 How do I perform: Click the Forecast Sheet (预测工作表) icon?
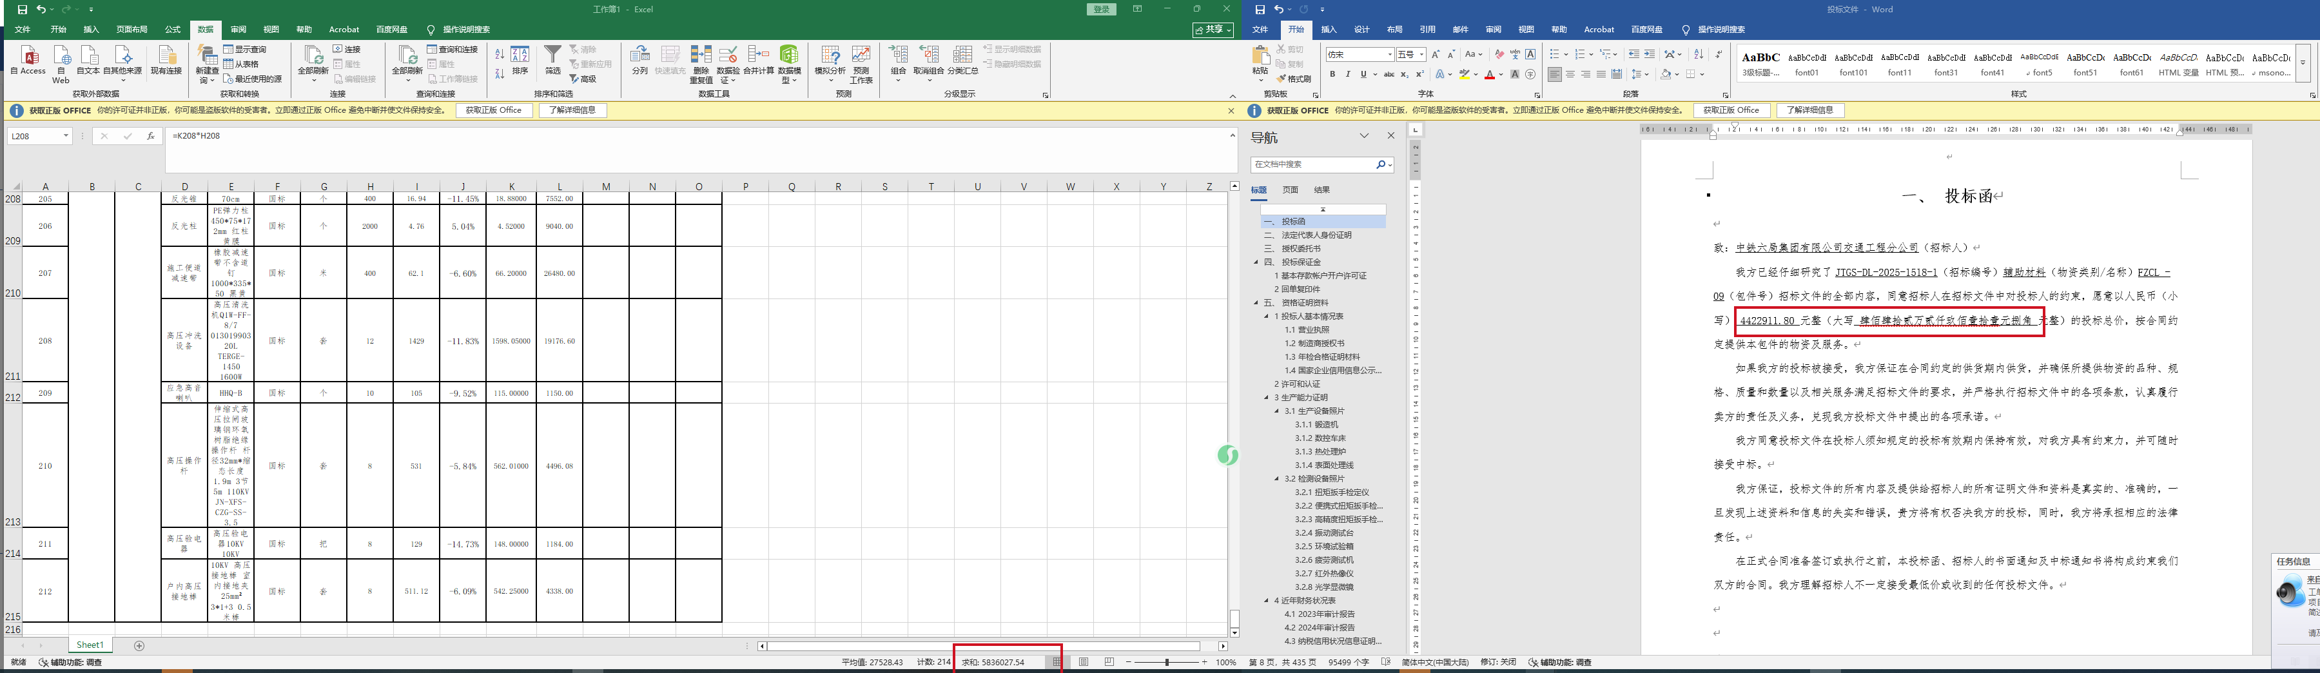pos(861,63)
